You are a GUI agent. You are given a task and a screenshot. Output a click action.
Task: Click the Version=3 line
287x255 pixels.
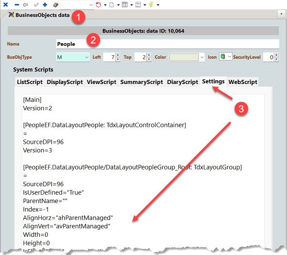point(37,150)
